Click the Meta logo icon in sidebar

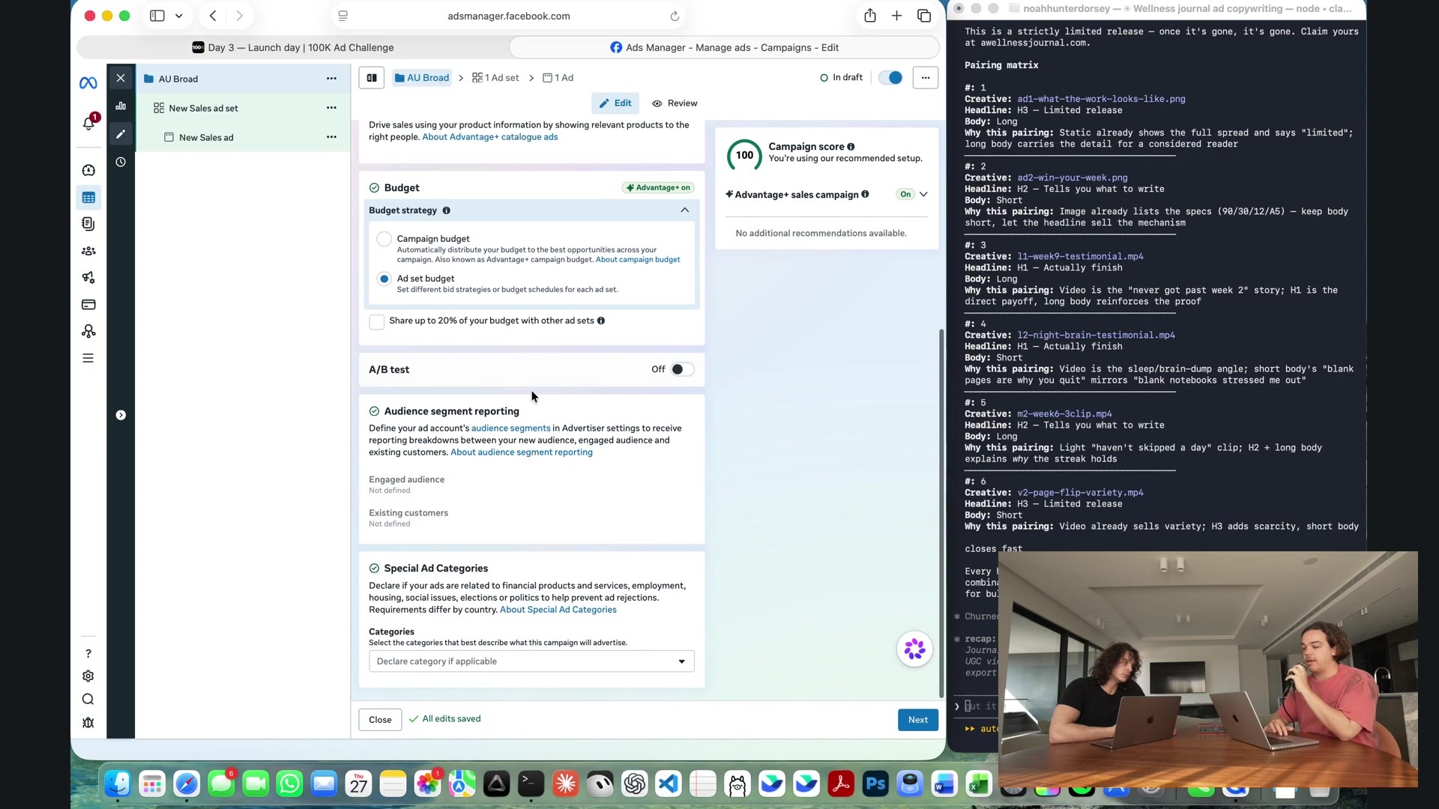[88, 83]
